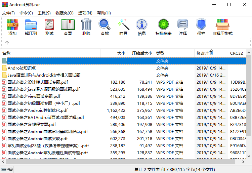Select 面试必备之Android面试突破.pdf
This screenshot has width=252, height=173.
pyautogui.click(x=38, y=139)
